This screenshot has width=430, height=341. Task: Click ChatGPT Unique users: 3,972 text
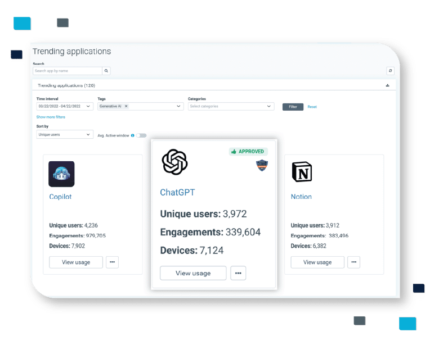coord(204,213)
